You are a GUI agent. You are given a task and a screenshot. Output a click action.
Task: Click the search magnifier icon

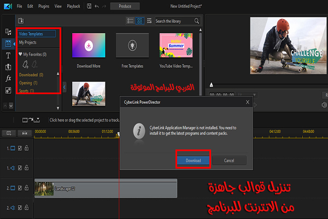(197, 21)
